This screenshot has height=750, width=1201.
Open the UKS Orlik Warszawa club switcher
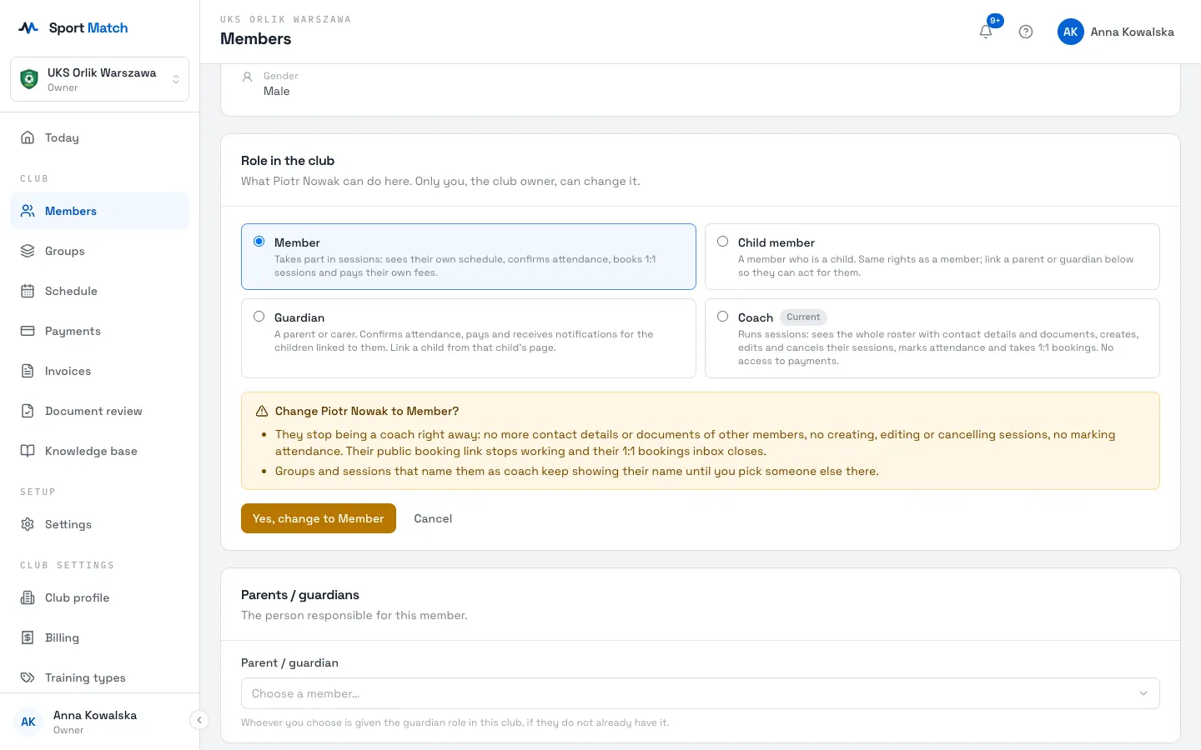[99, 79]
